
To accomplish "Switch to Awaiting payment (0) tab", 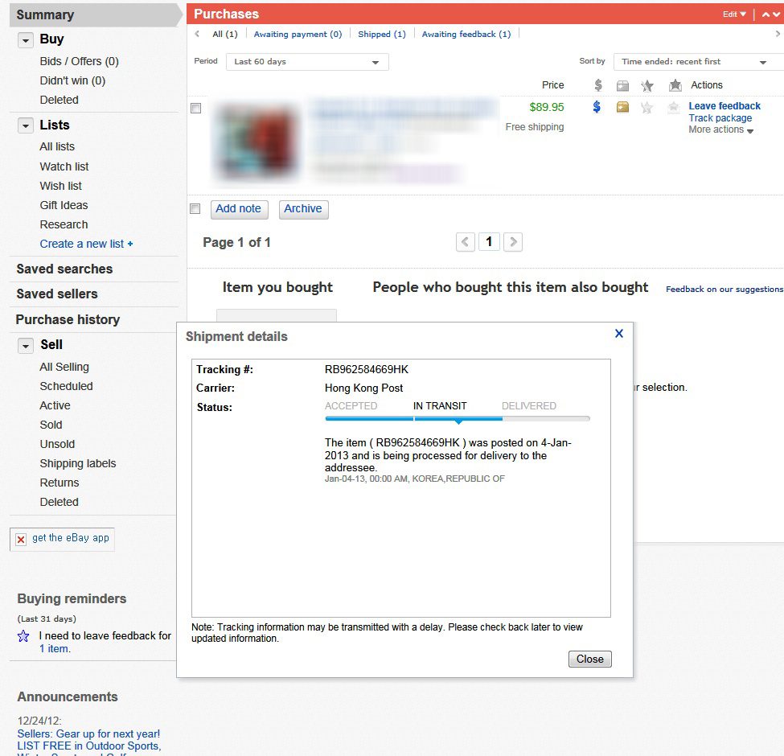I will point(298,34).
